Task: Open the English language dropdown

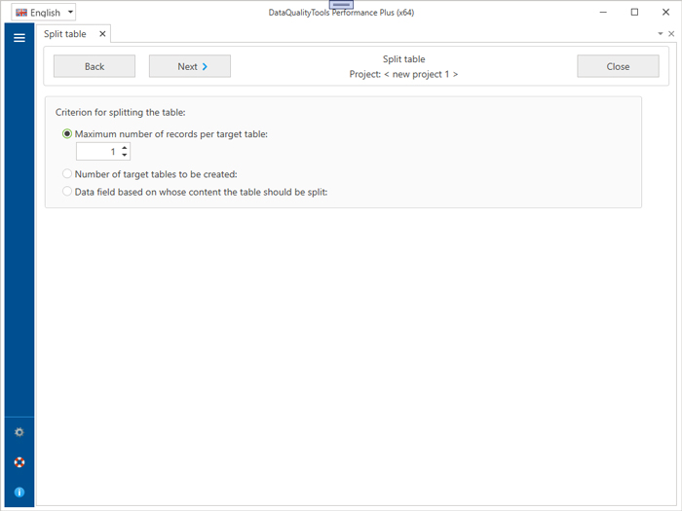Action: click(44, 13)
